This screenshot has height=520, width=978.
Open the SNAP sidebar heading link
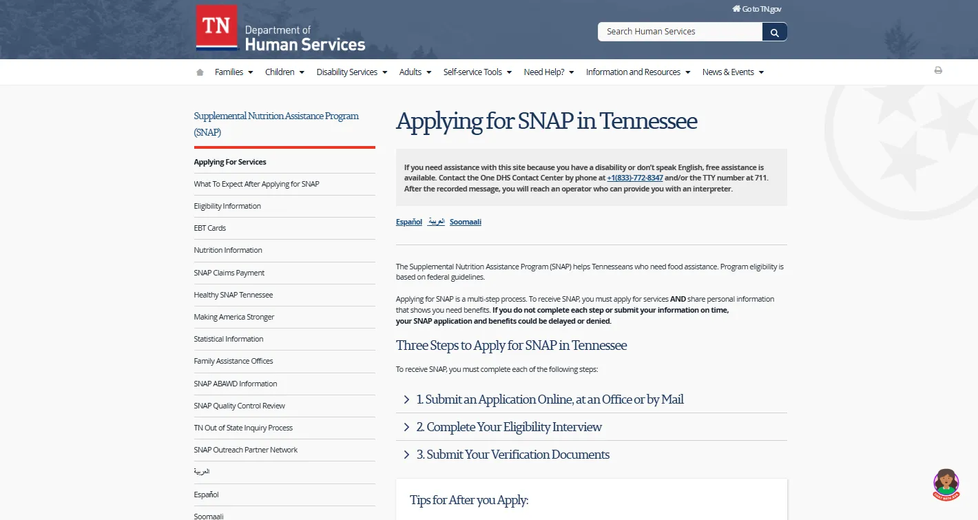(x=276, y=124)
